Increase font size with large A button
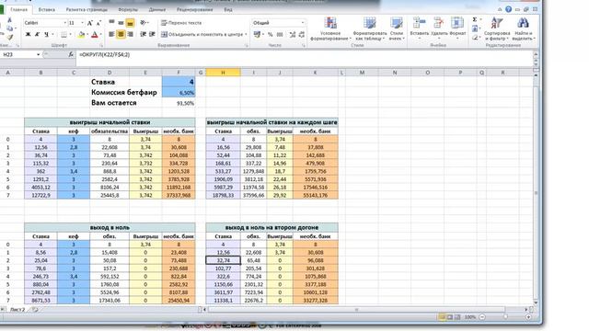The height and width of the screenshot is (331, 589). point(90,23)
